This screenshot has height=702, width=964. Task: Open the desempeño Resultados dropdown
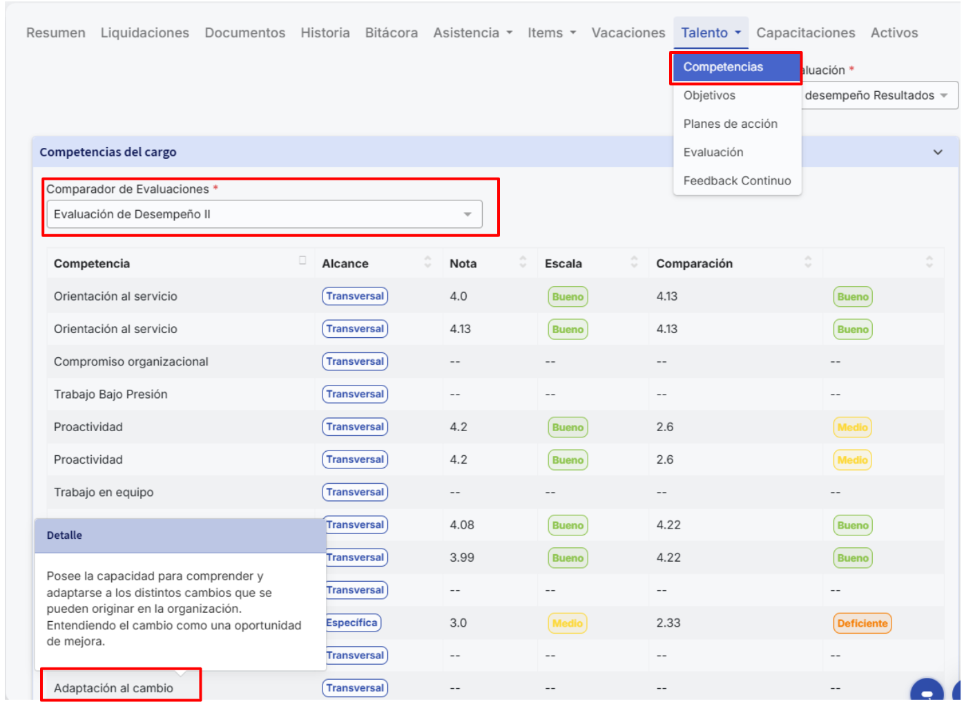[x=878, y=95]
